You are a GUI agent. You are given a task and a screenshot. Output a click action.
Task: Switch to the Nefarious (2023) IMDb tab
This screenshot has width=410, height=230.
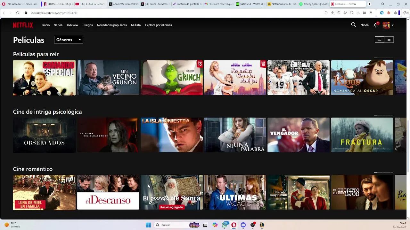point(282,4)
